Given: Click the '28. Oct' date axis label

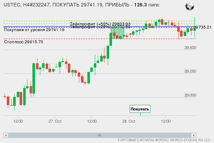Looking at the screenshot, I should tap(129, 121).
